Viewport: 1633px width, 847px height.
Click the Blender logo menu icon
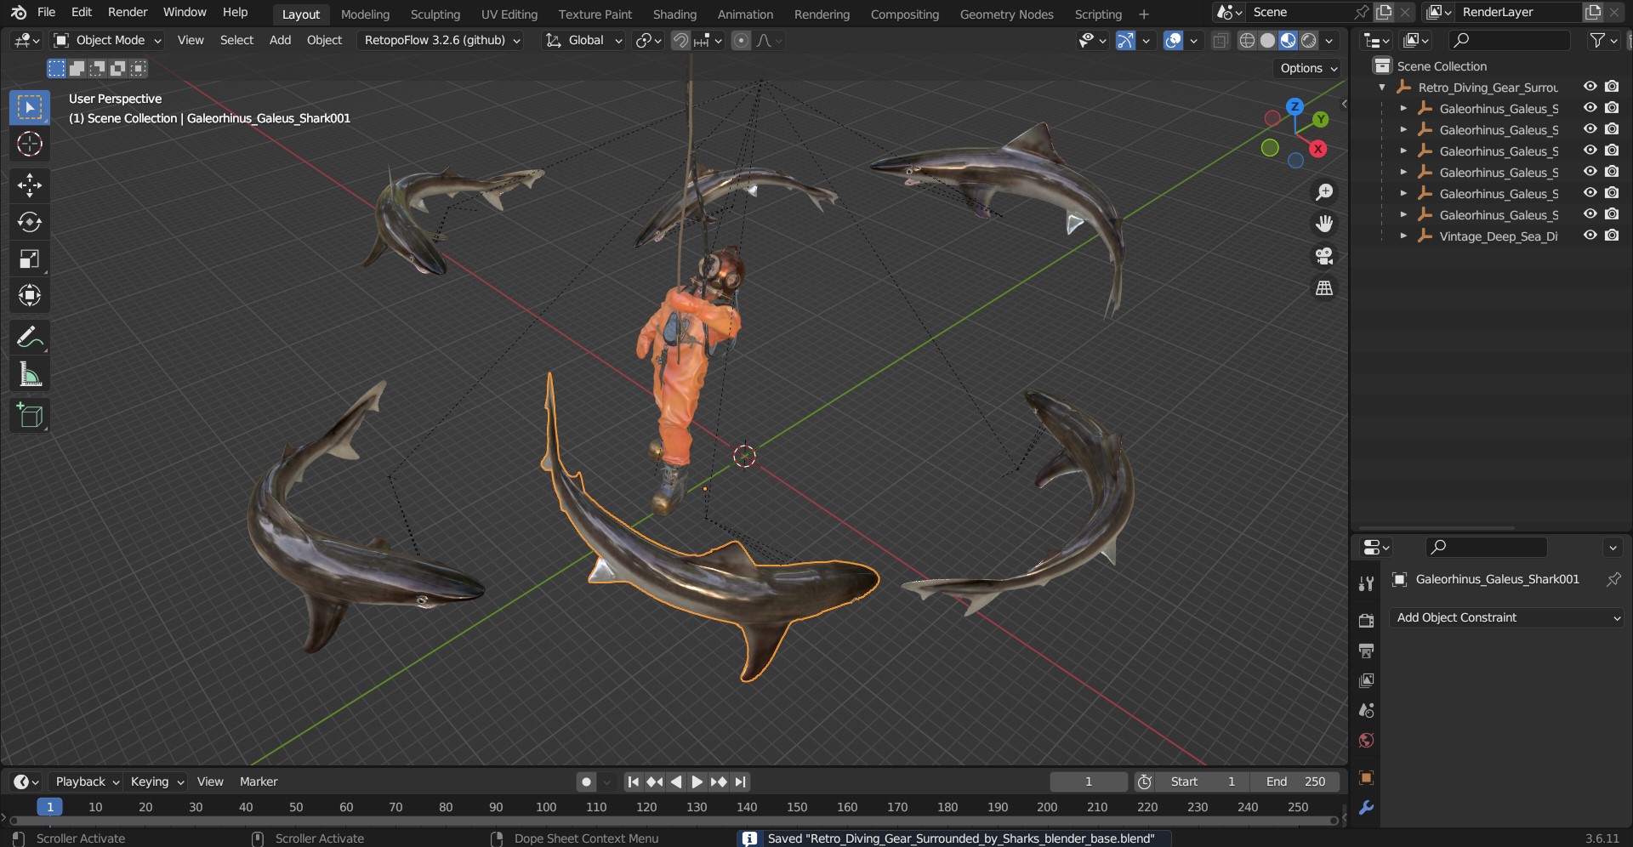(x=19, y=12)
